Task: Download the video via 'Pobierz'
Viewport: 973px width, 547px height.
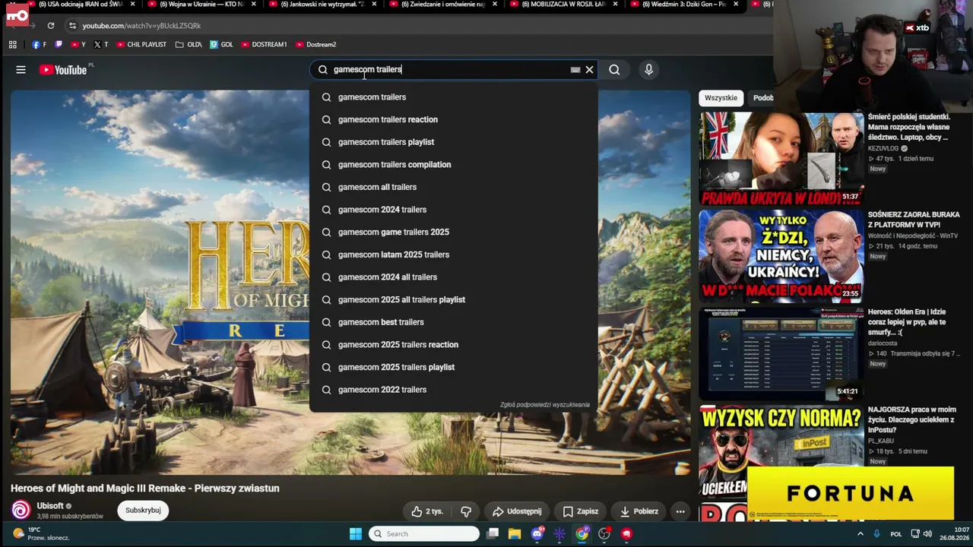Action: (x=639, y=511)
